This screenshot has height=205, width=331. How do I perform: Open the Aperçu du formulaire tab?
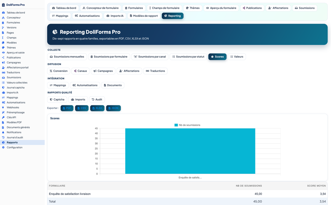click(x=221, y=8)
